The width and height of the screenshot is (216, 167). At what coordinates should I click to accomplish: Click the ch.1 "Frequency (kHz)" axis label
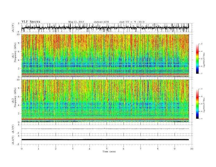(15, 52)
